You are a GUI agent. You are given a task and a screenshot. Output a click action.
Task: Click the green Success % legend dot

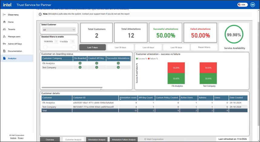point(137,59)
